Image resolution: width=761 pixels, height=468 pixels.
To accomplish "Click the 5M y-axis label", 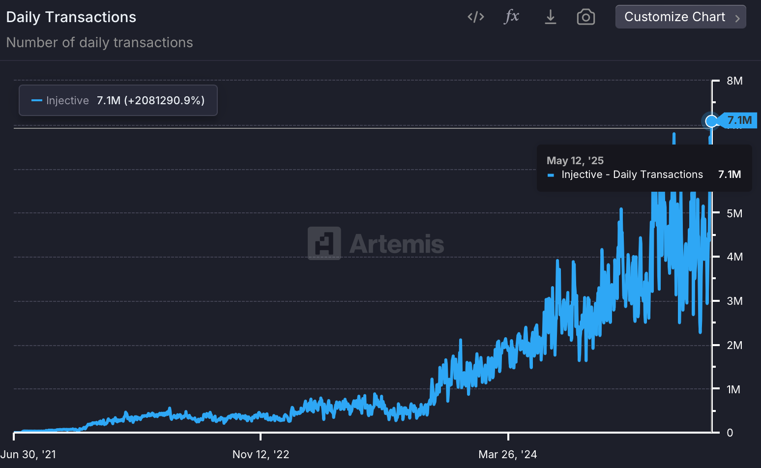I will click(x=734, y=213).
